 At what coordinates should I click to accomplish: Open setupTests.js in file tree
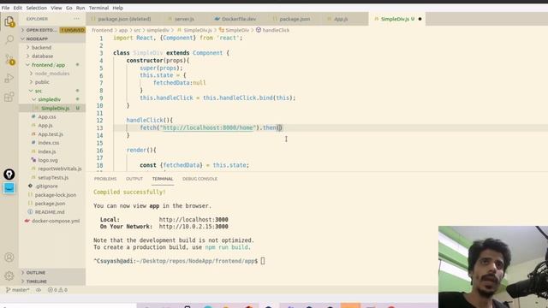coord(53,177)
